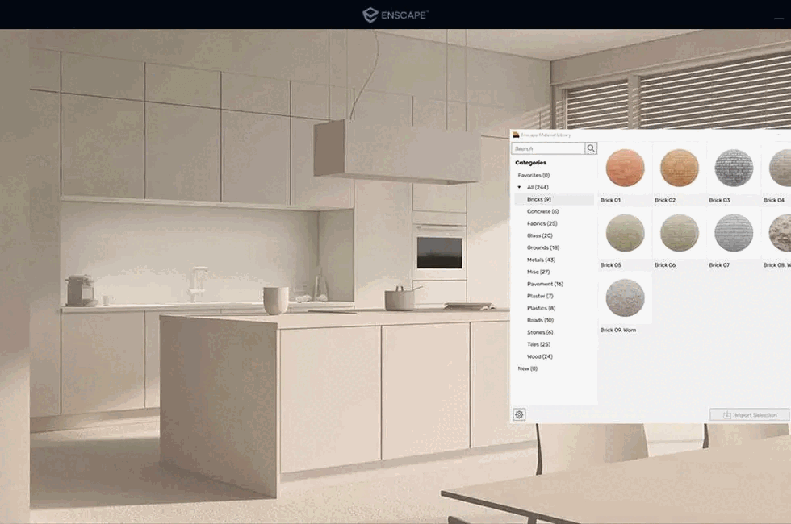Choose the Brick 02 material sphere

(x=679, y=168)
